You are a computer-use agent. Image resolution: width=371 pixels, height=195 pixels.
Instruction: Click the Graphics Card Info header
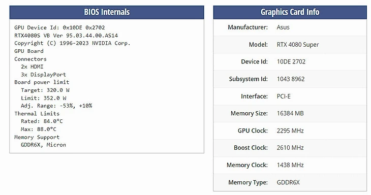tap(290, 12)
